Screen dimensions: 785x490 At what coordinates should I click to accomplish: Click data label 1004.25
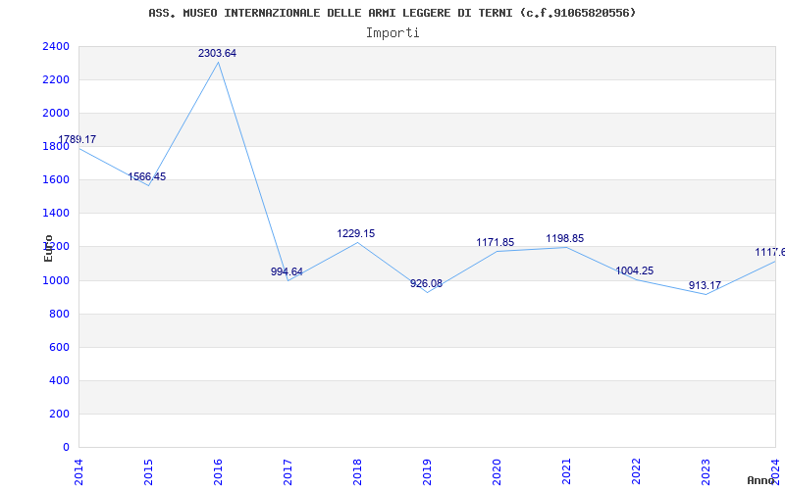pos(634,270)
